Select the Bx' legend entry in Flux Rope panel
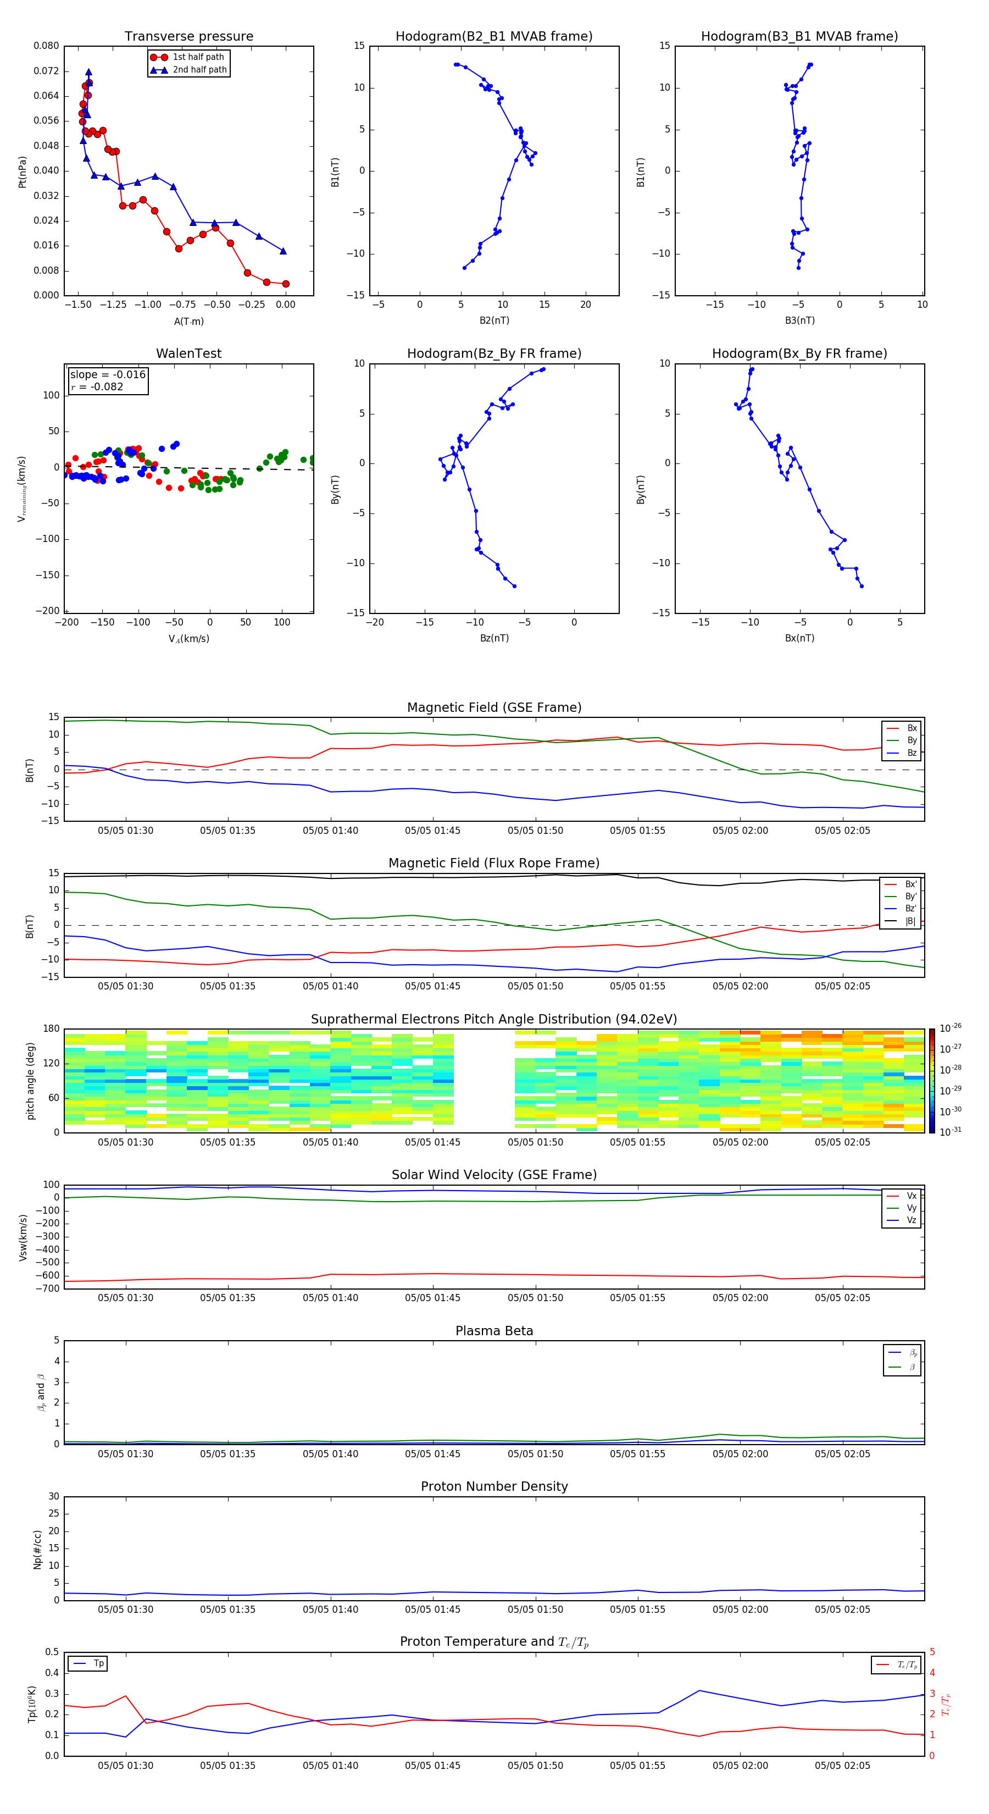 901,884
